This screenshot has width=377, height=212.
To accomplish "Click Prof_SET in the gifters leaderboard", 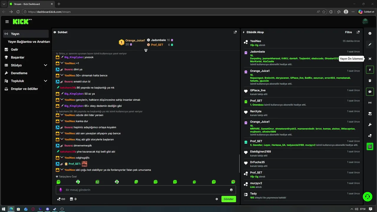I will point(157,45).
